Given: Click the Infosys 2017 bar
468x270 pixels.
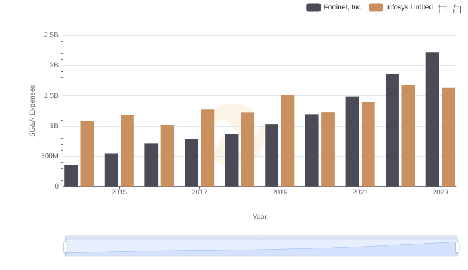Looking at the screenshot, I should click(x=208, y=148).
